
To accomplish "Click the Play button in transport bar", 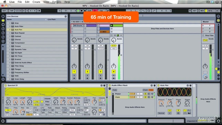I will click(x=78, y=11).
